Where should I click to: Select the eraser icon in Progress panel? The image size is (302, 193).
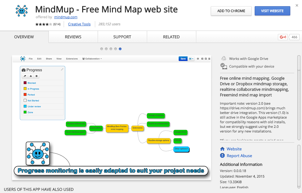25,76
